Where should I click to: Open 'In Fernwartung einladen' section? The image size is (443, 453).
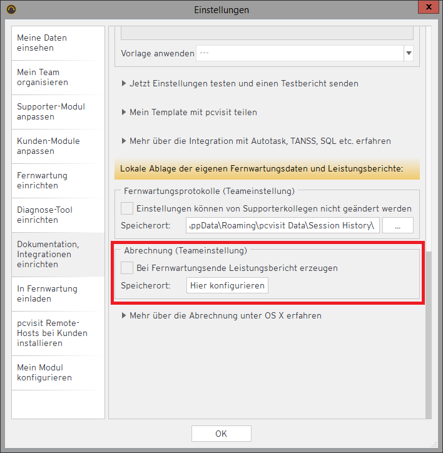pos(58,294)
